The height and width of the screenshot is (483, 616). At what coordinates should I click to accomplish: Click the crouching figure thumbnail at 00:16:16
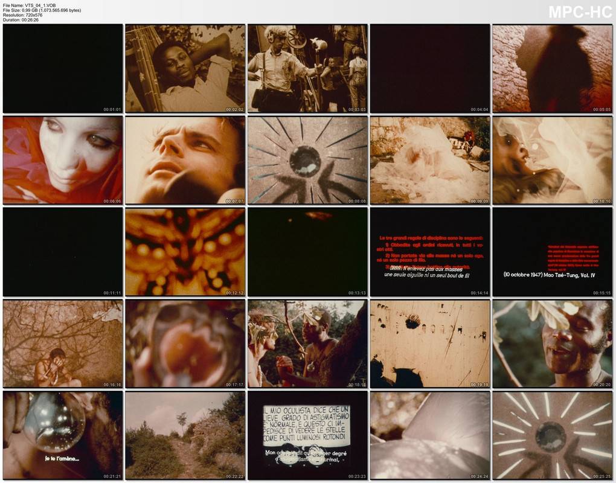point(63,344)
